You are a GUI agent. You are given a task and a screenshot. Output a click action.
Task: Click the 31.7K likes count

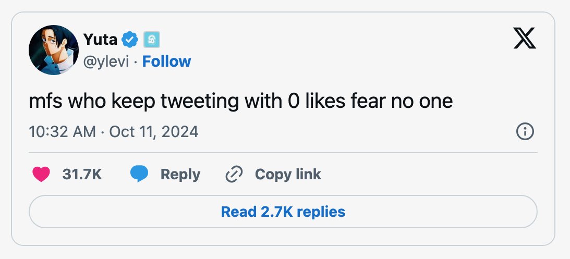(x=82, y=175)
